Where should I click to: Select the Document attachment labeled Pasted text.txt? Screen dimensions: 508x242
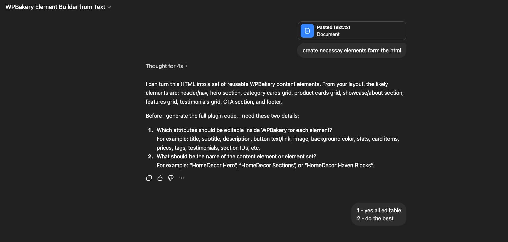click(x=352, y=31)
